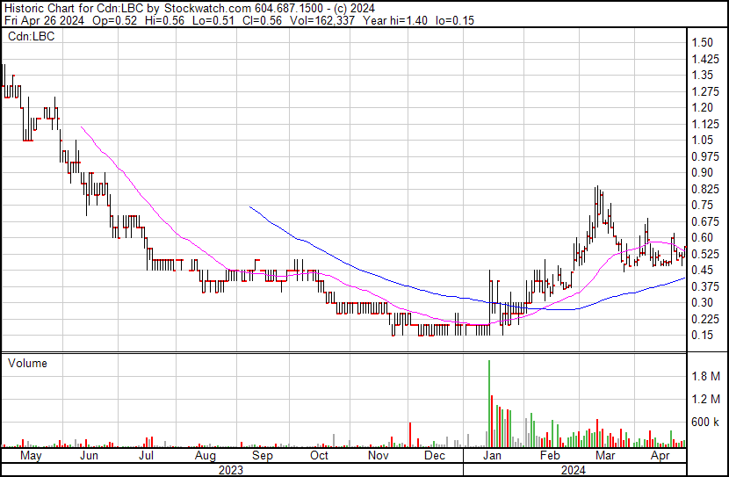Click the 1.8 M volume axis label
729x477 pixels.
706,376
